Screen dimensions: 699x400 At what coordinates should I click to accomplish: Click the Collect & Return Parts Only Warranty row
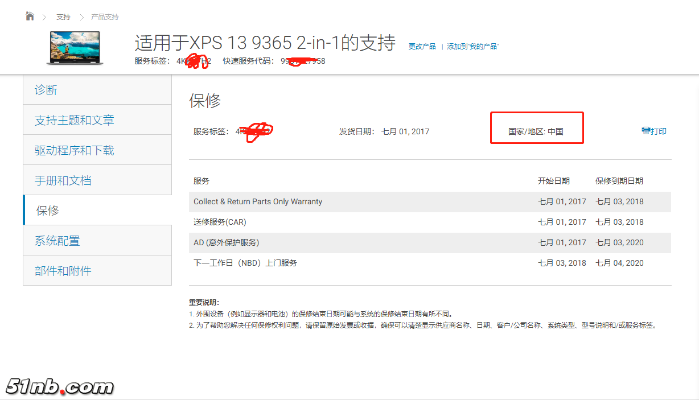click(258, 201)
